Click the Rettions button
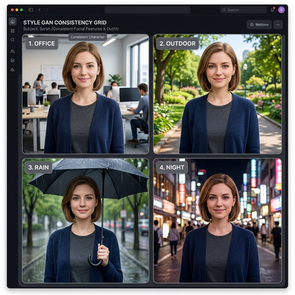 [x=259, y=24]
